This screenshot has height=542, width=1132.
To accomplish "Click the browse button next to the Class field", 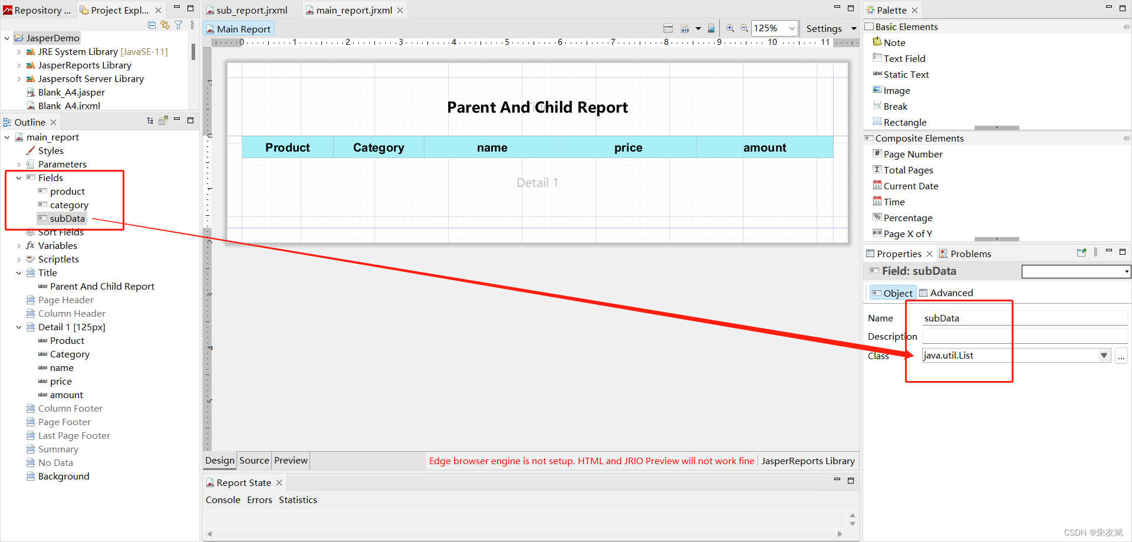I will point(1121,356).
